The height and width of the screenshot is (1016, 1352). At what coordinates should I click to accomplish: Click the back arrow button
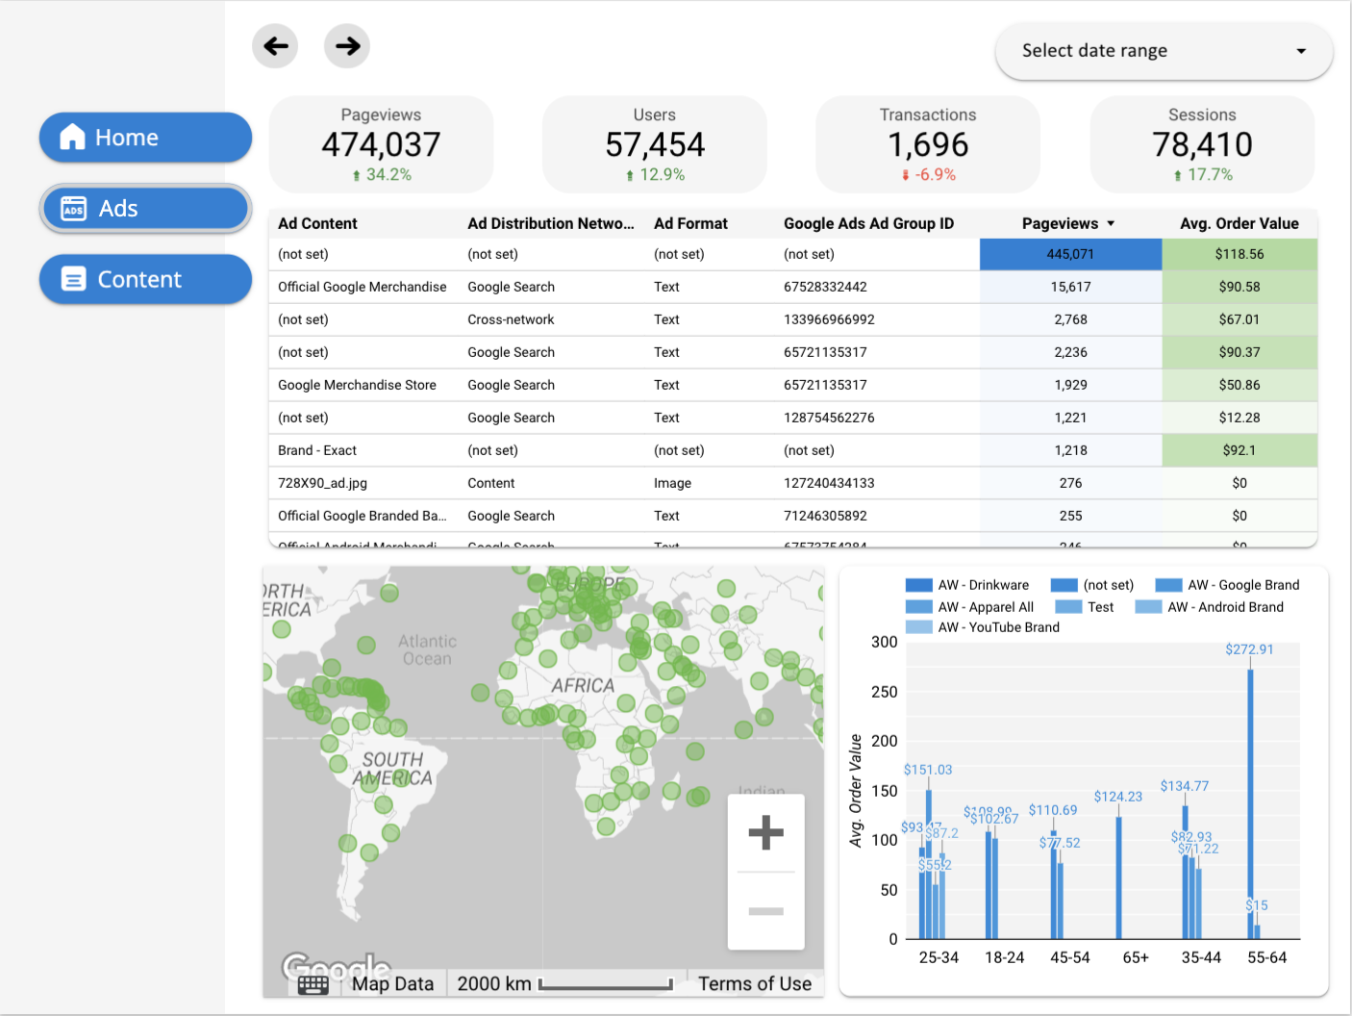[x=275, y=46]
